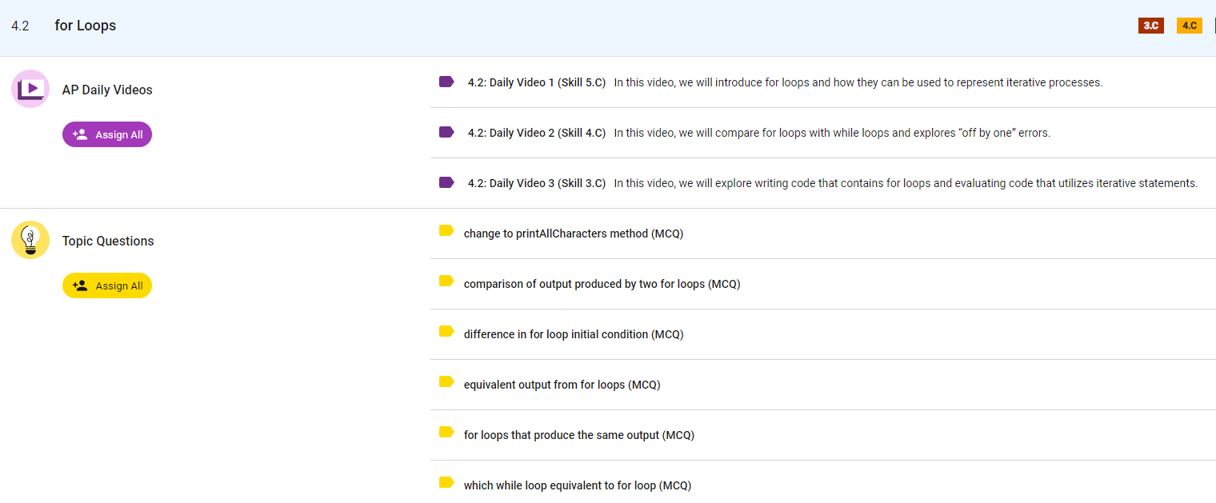Click the purple tag icon beside Daily Video 3
Image resolution: width=1216 pixels, height=503 pixels.
pos(446,182)
